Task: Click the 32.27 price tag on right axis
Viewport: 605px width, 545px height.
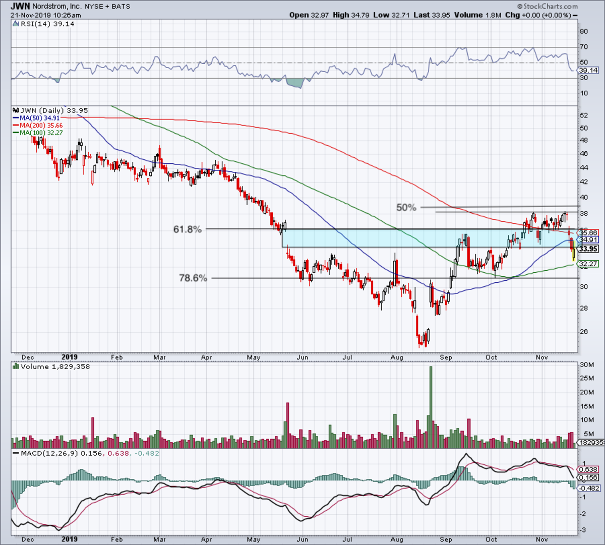Action: (x=588, y=264)
